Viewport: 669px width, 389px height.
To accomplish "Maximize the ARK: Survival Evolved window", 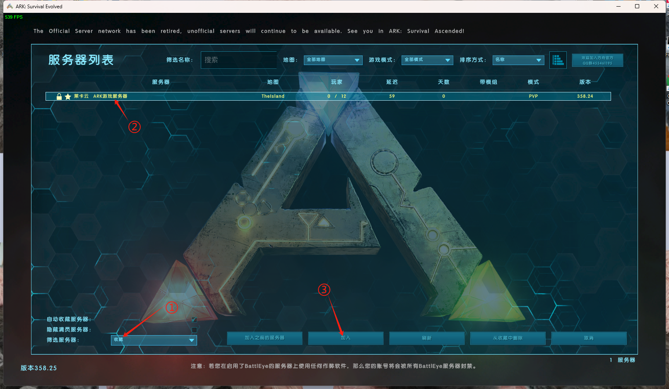I will coord(637,6).
